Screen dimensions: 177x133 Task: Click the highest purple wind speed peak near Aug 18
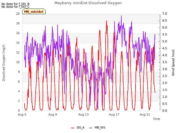(x=121, y=16)
